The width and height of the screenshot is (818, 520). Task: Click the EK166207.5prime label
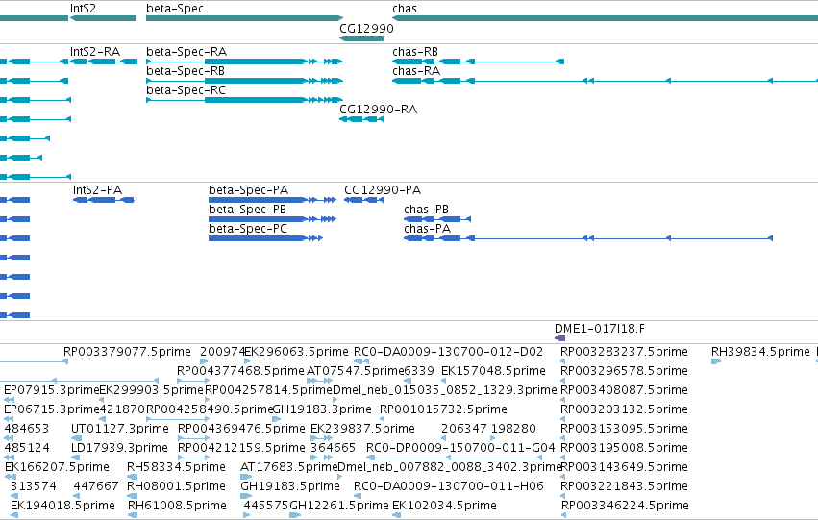coord(57,467)
